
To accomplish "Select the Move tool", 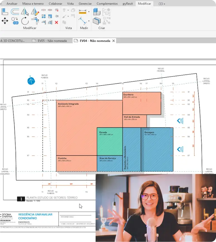I will coord(5,21).
